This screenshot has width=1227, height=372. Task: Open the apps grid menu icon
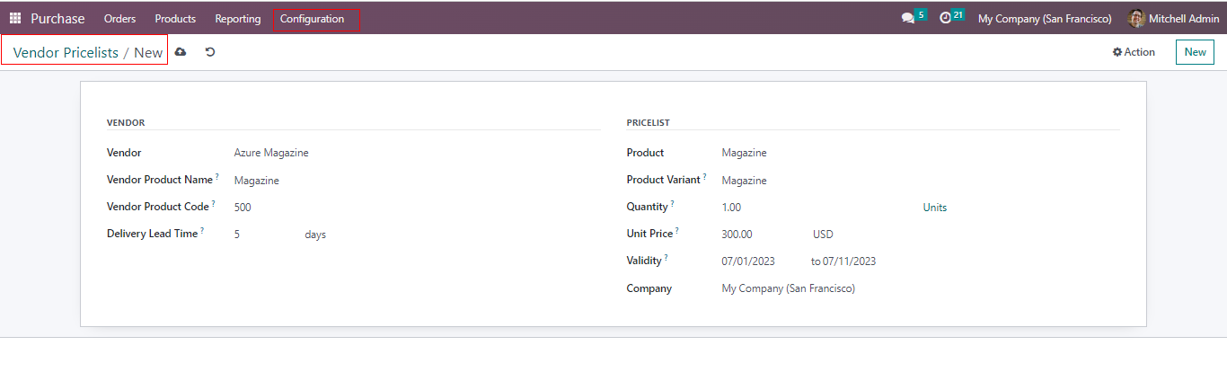tap(15, 19)
